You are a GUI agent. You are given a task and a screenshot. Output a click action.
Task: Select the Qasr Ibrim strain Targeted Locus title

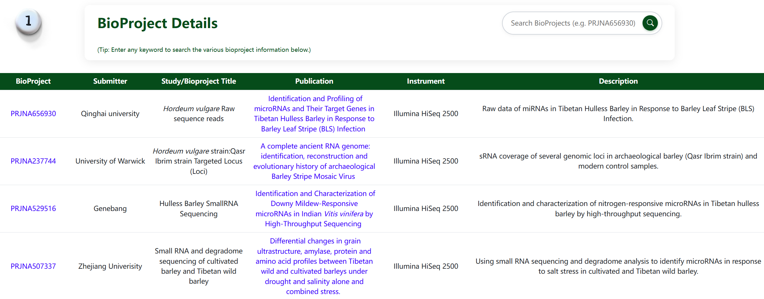pyautogui.click(x=199, y=161)
